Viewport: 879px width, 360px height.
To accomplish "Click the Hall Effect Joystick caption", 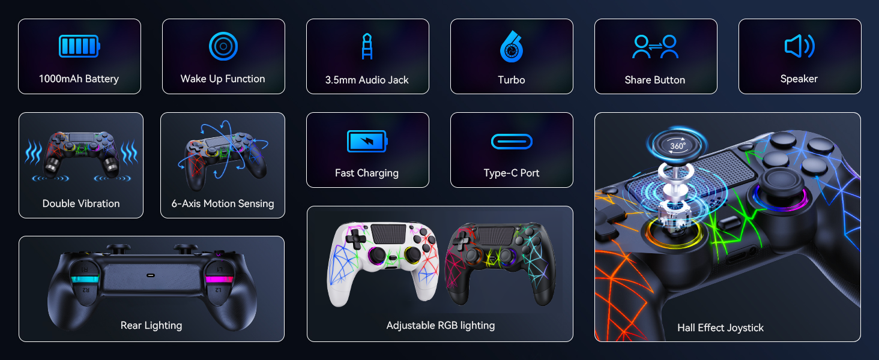I will (x=720, y=328).
